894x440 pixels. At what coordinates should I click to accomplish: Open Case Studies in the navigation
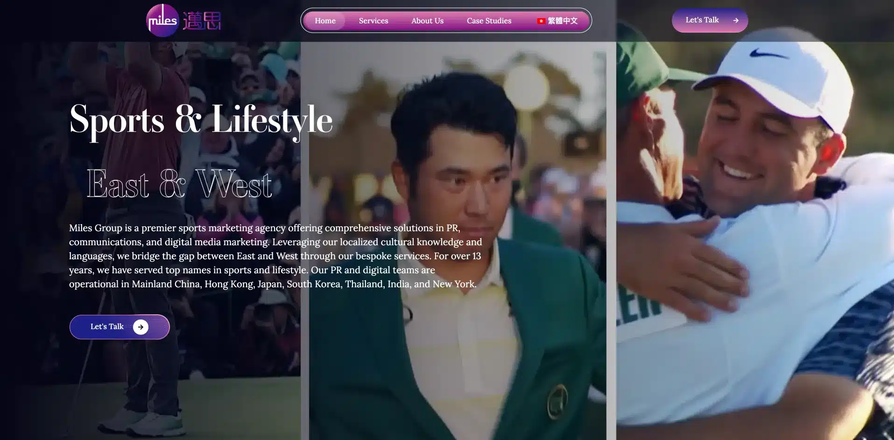(x=489, y=21)
